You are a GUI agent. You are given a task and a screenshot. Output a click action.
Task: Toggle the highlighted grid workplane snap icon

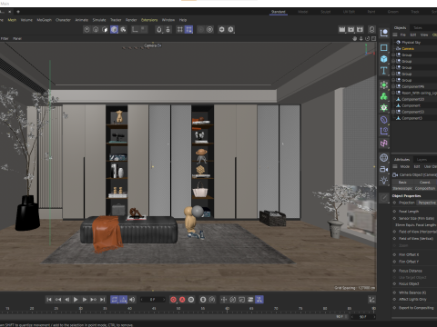point(188,29)
